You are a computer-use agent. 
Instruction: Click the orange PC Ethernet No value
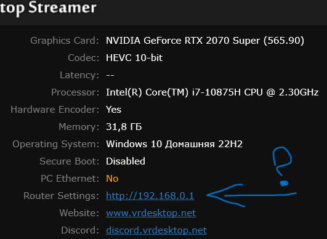pos(112,179)
